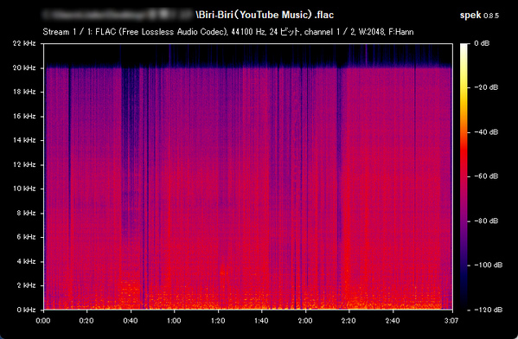Image resolution: width=518 pixels, height=339 pixels.
Task: Click the -40 dB scale label
Action: coord(486,132)
